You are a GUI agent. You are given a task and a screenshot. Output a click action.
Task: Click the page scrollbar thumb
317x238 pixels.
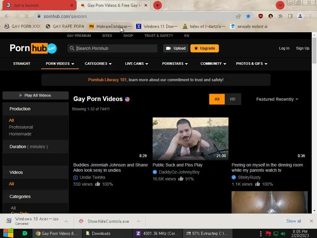314,51
